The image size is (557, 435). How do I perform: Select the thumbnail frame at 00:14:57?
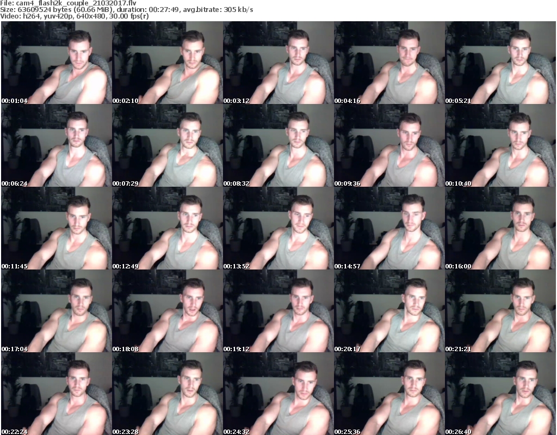coord(389,228)
